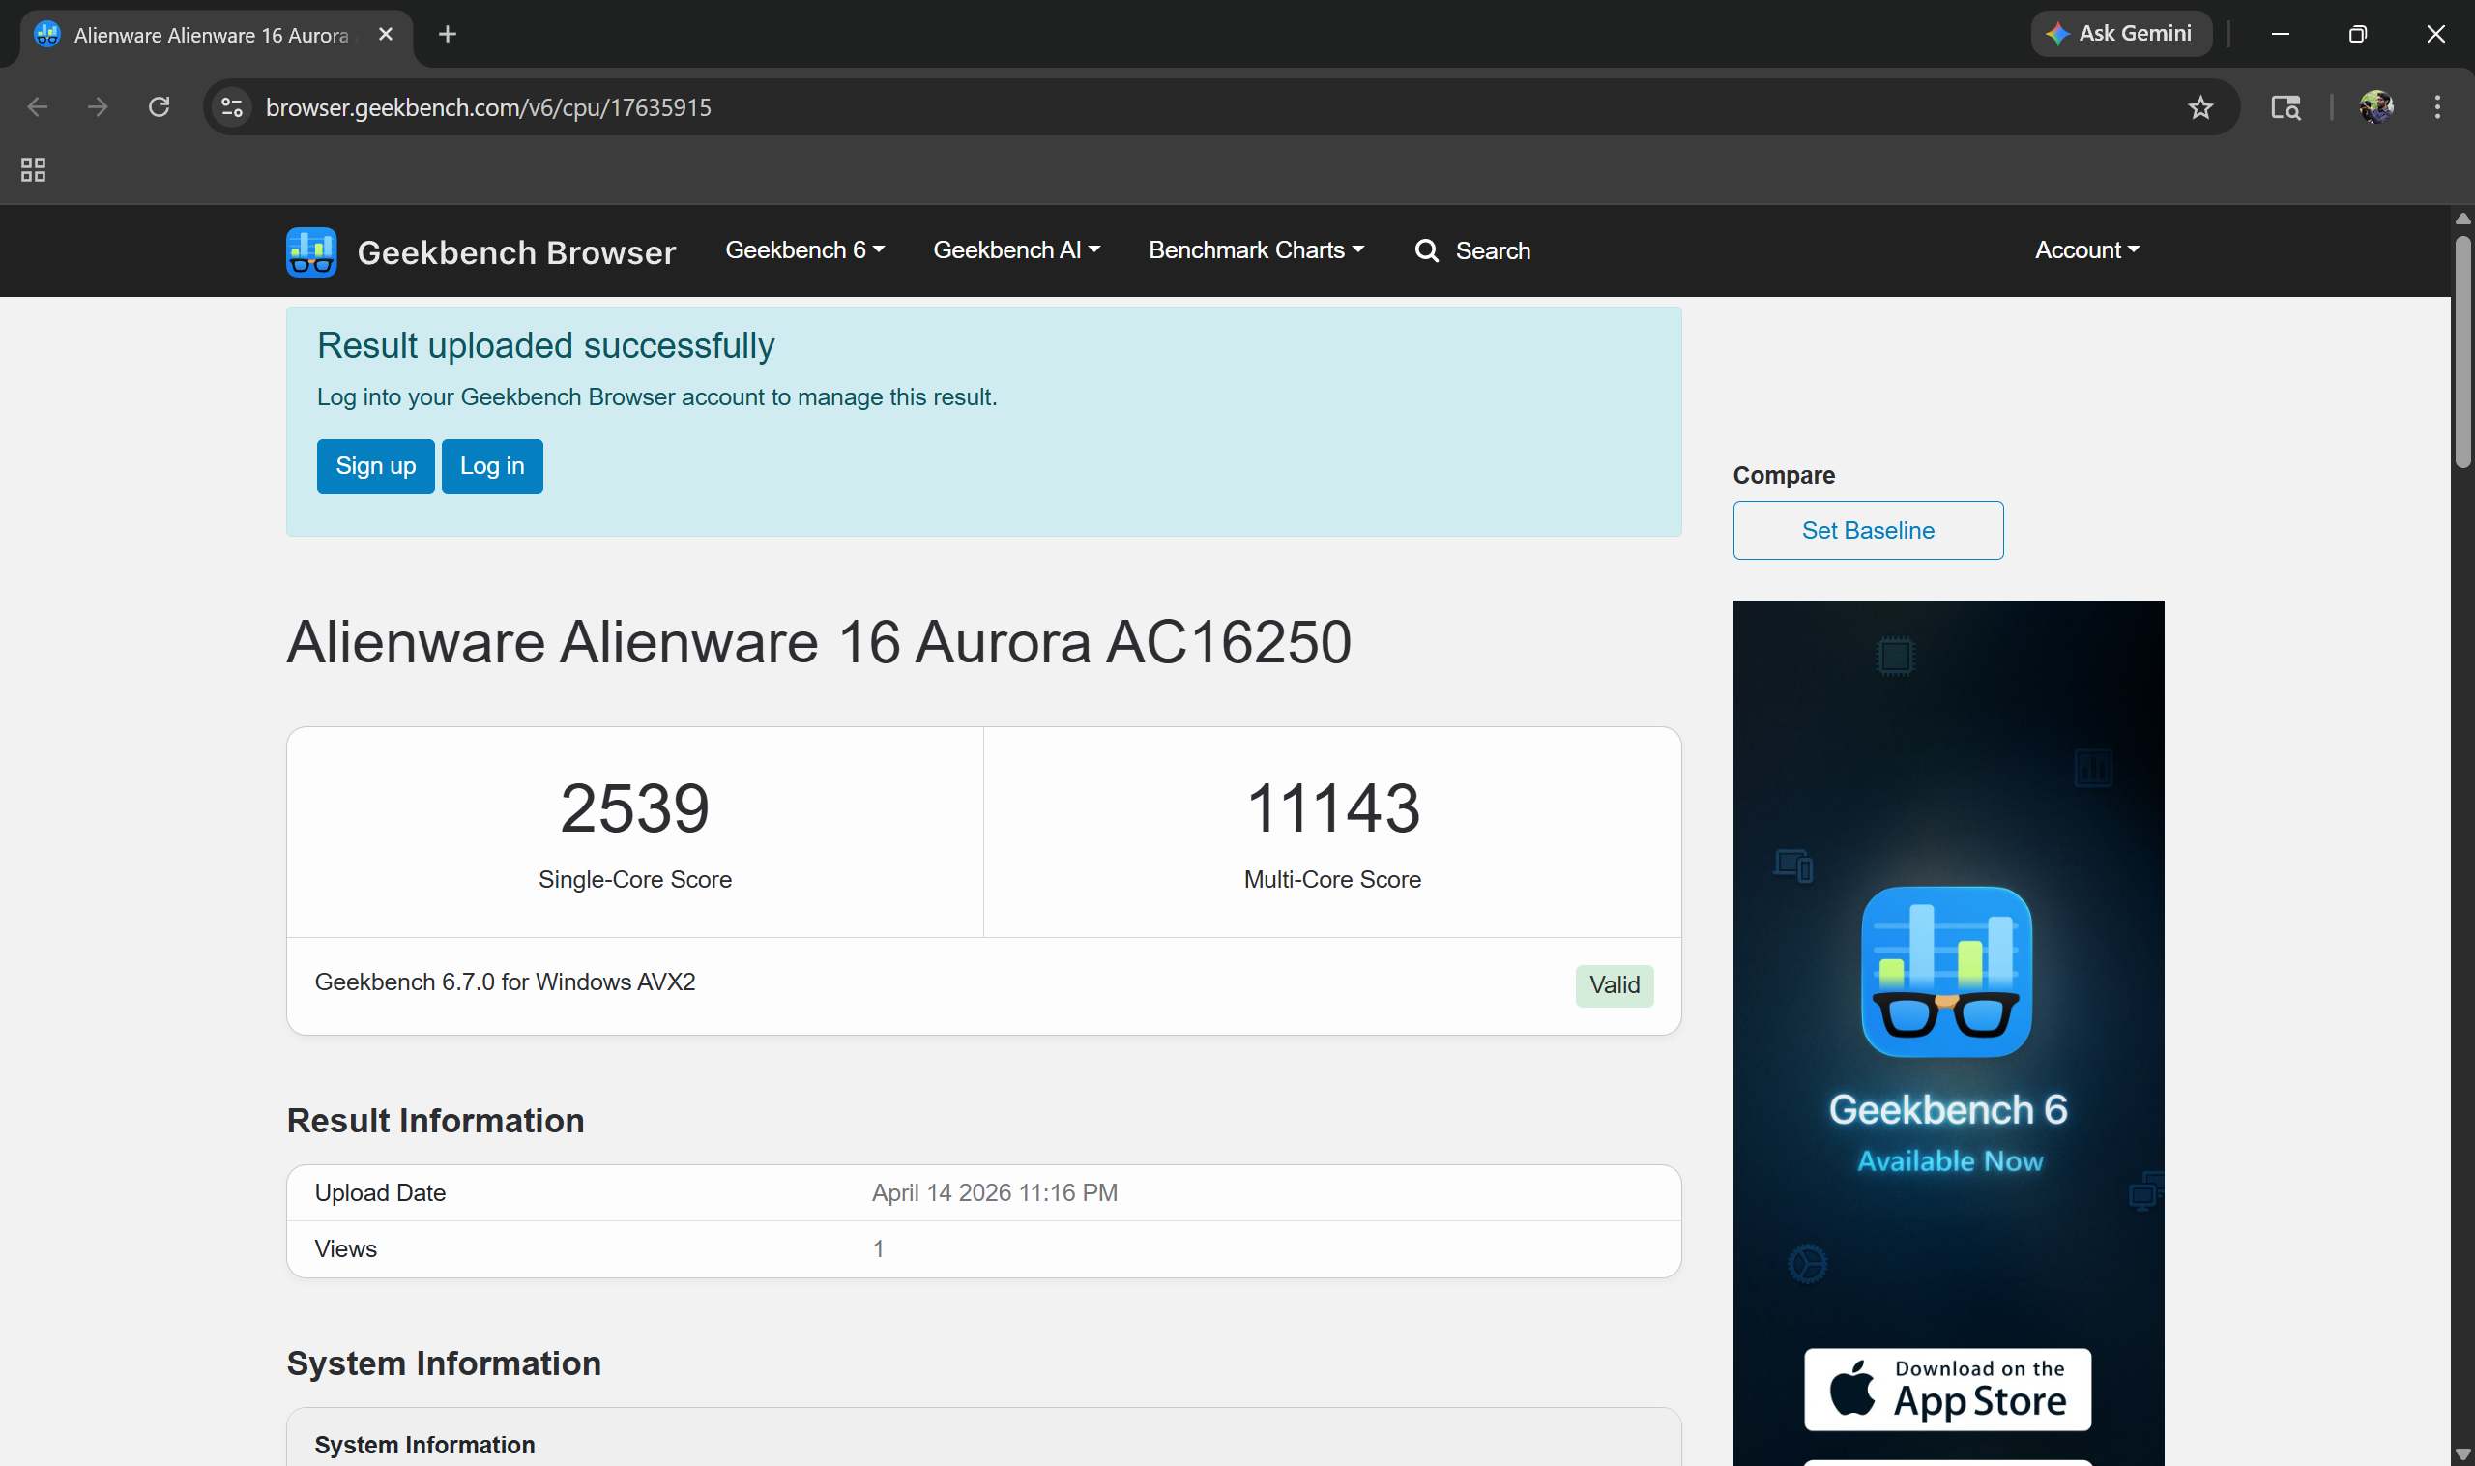
Task: Expand the Geekbench AI dropdown menu
Action: (1015, 250)
